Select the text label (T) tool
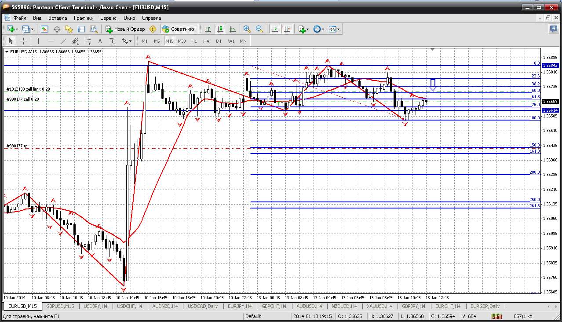 pos(112,41)
